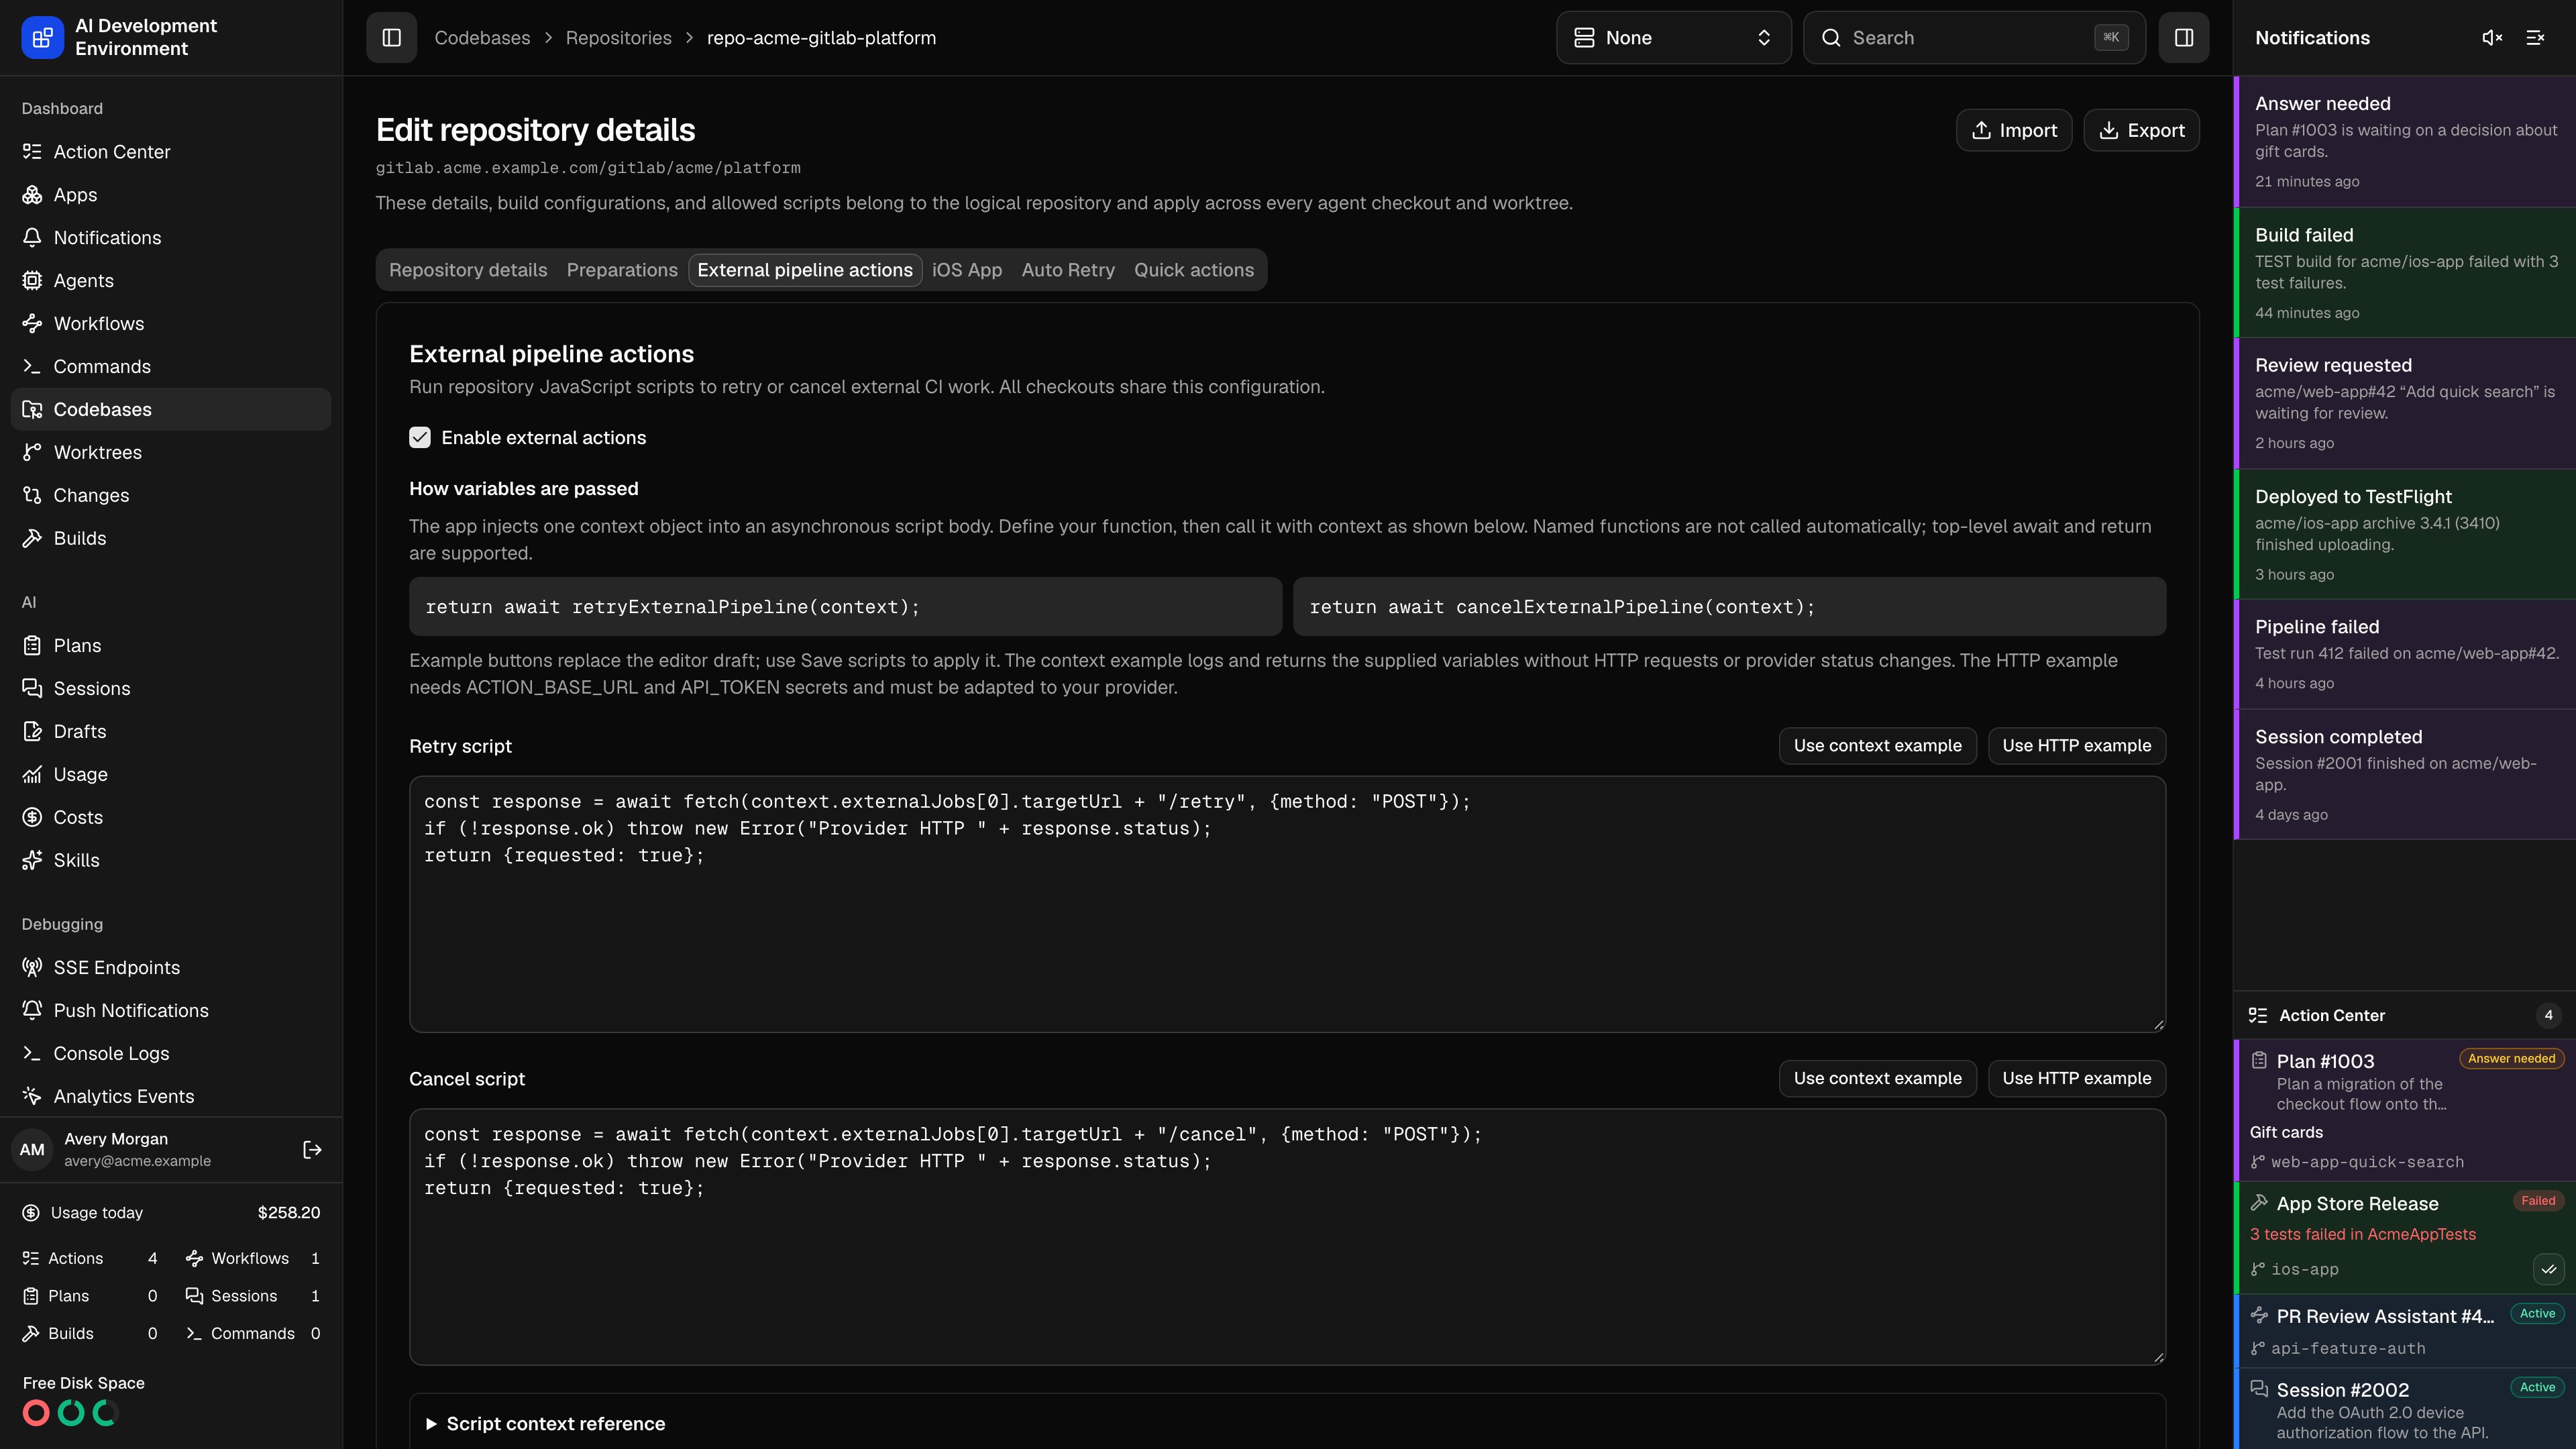Click the sign-out icon next to Avery Morgan

click(312, 1150)
